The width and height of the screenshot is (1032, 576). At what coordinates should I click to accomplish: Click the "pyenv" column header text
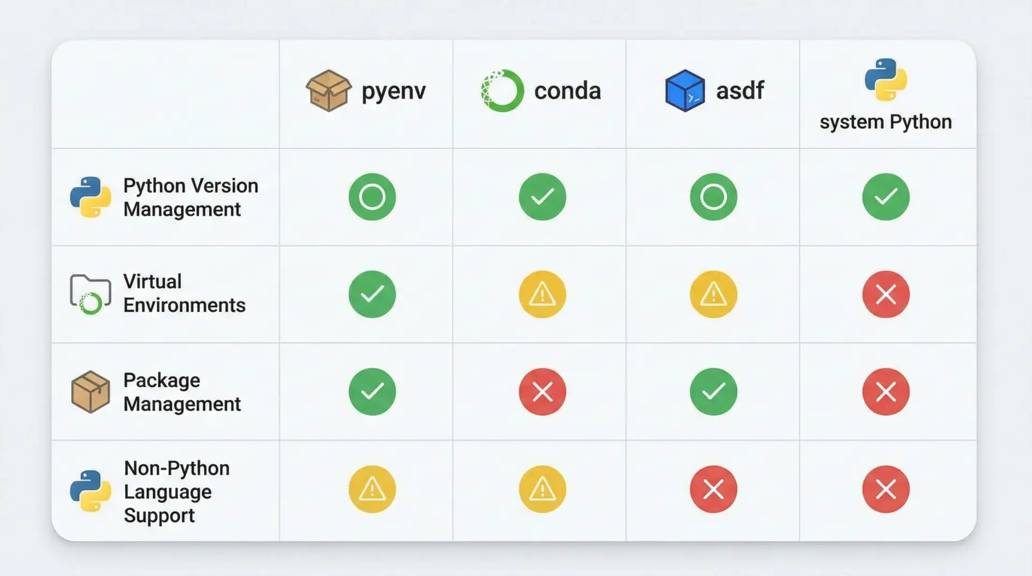pos(393,91)
